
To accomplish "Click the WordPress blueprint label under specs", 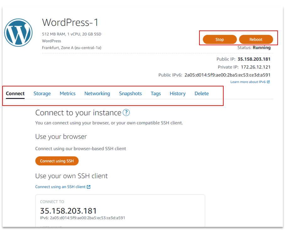I will click(52, 41).
